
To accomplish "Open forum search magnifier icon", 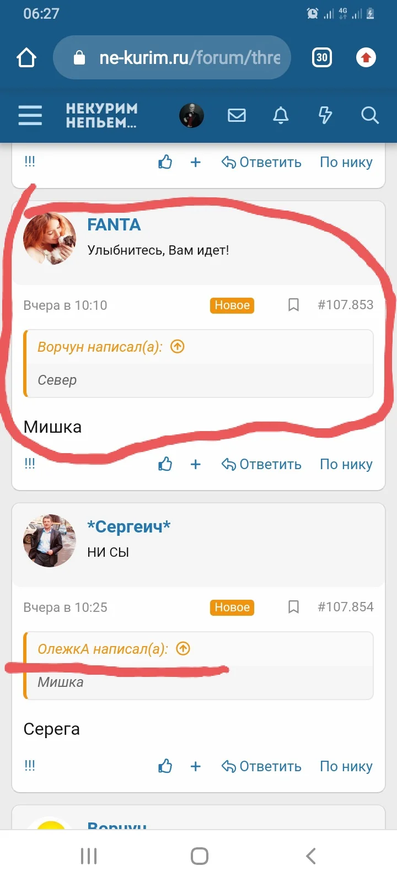I will (369, 115).
